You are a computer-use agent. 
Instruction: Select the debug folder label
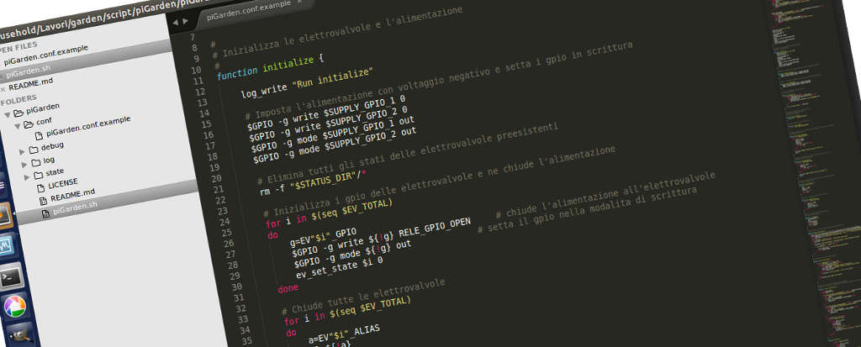(x=52, y=146)
